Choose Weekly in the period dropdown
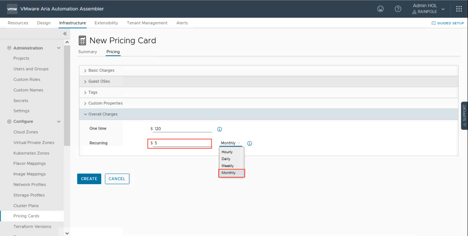Viewport: 468px width, 236px height. point(227,166)
